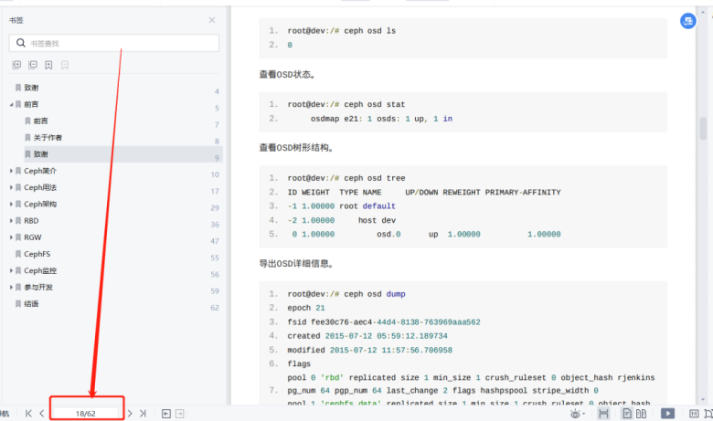Expand all bookmarks with the plus icon

tap(16, 65)
